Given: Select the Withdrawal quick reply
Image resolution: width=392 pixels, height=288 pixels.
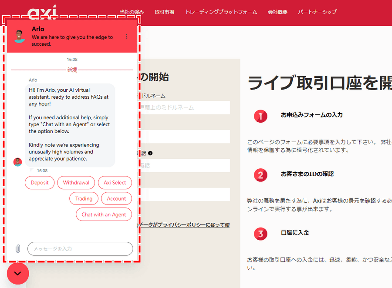Looking at the screenshot, I should [x=76, y=183].
